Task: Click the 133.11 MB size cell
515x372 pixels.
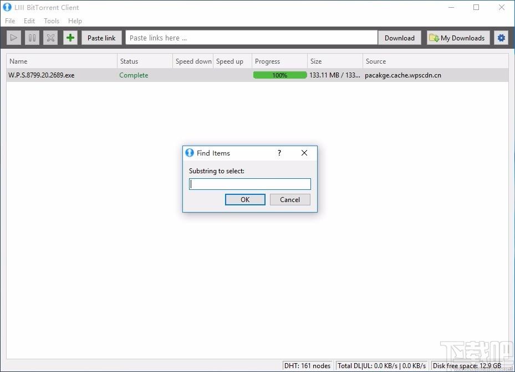Action: pyautogui.click(x=335, y=75)
